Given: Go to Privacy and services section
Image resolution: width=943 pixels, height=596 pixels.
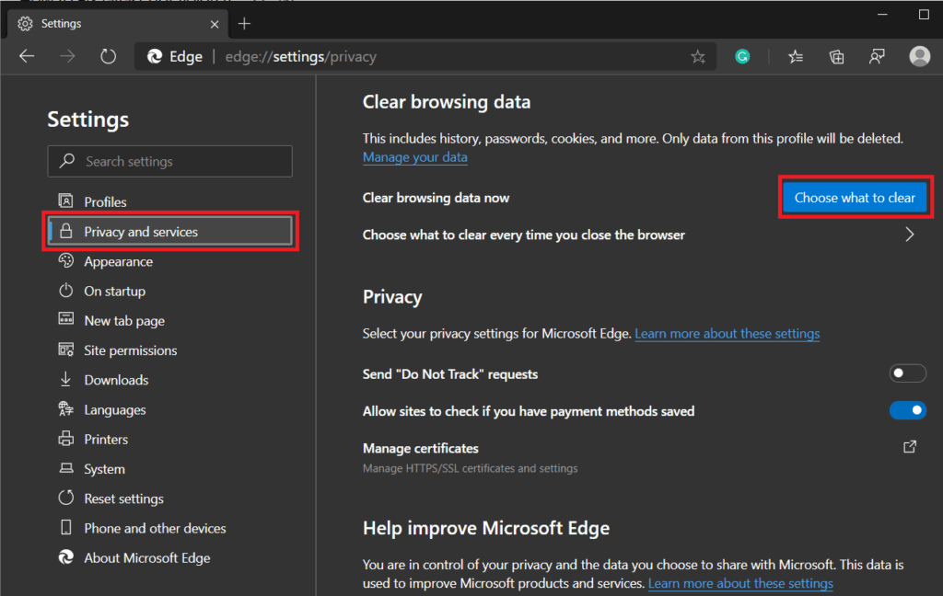Looking at the screenshot, I should (x=141, y=232).
